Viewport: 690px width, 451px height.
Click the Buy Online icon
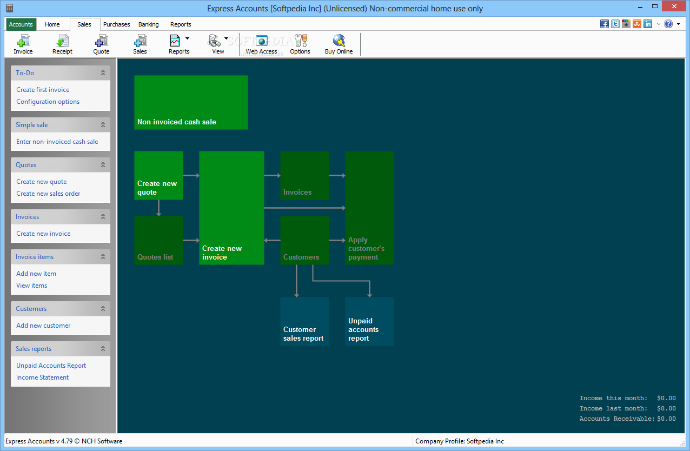point(339,44)
